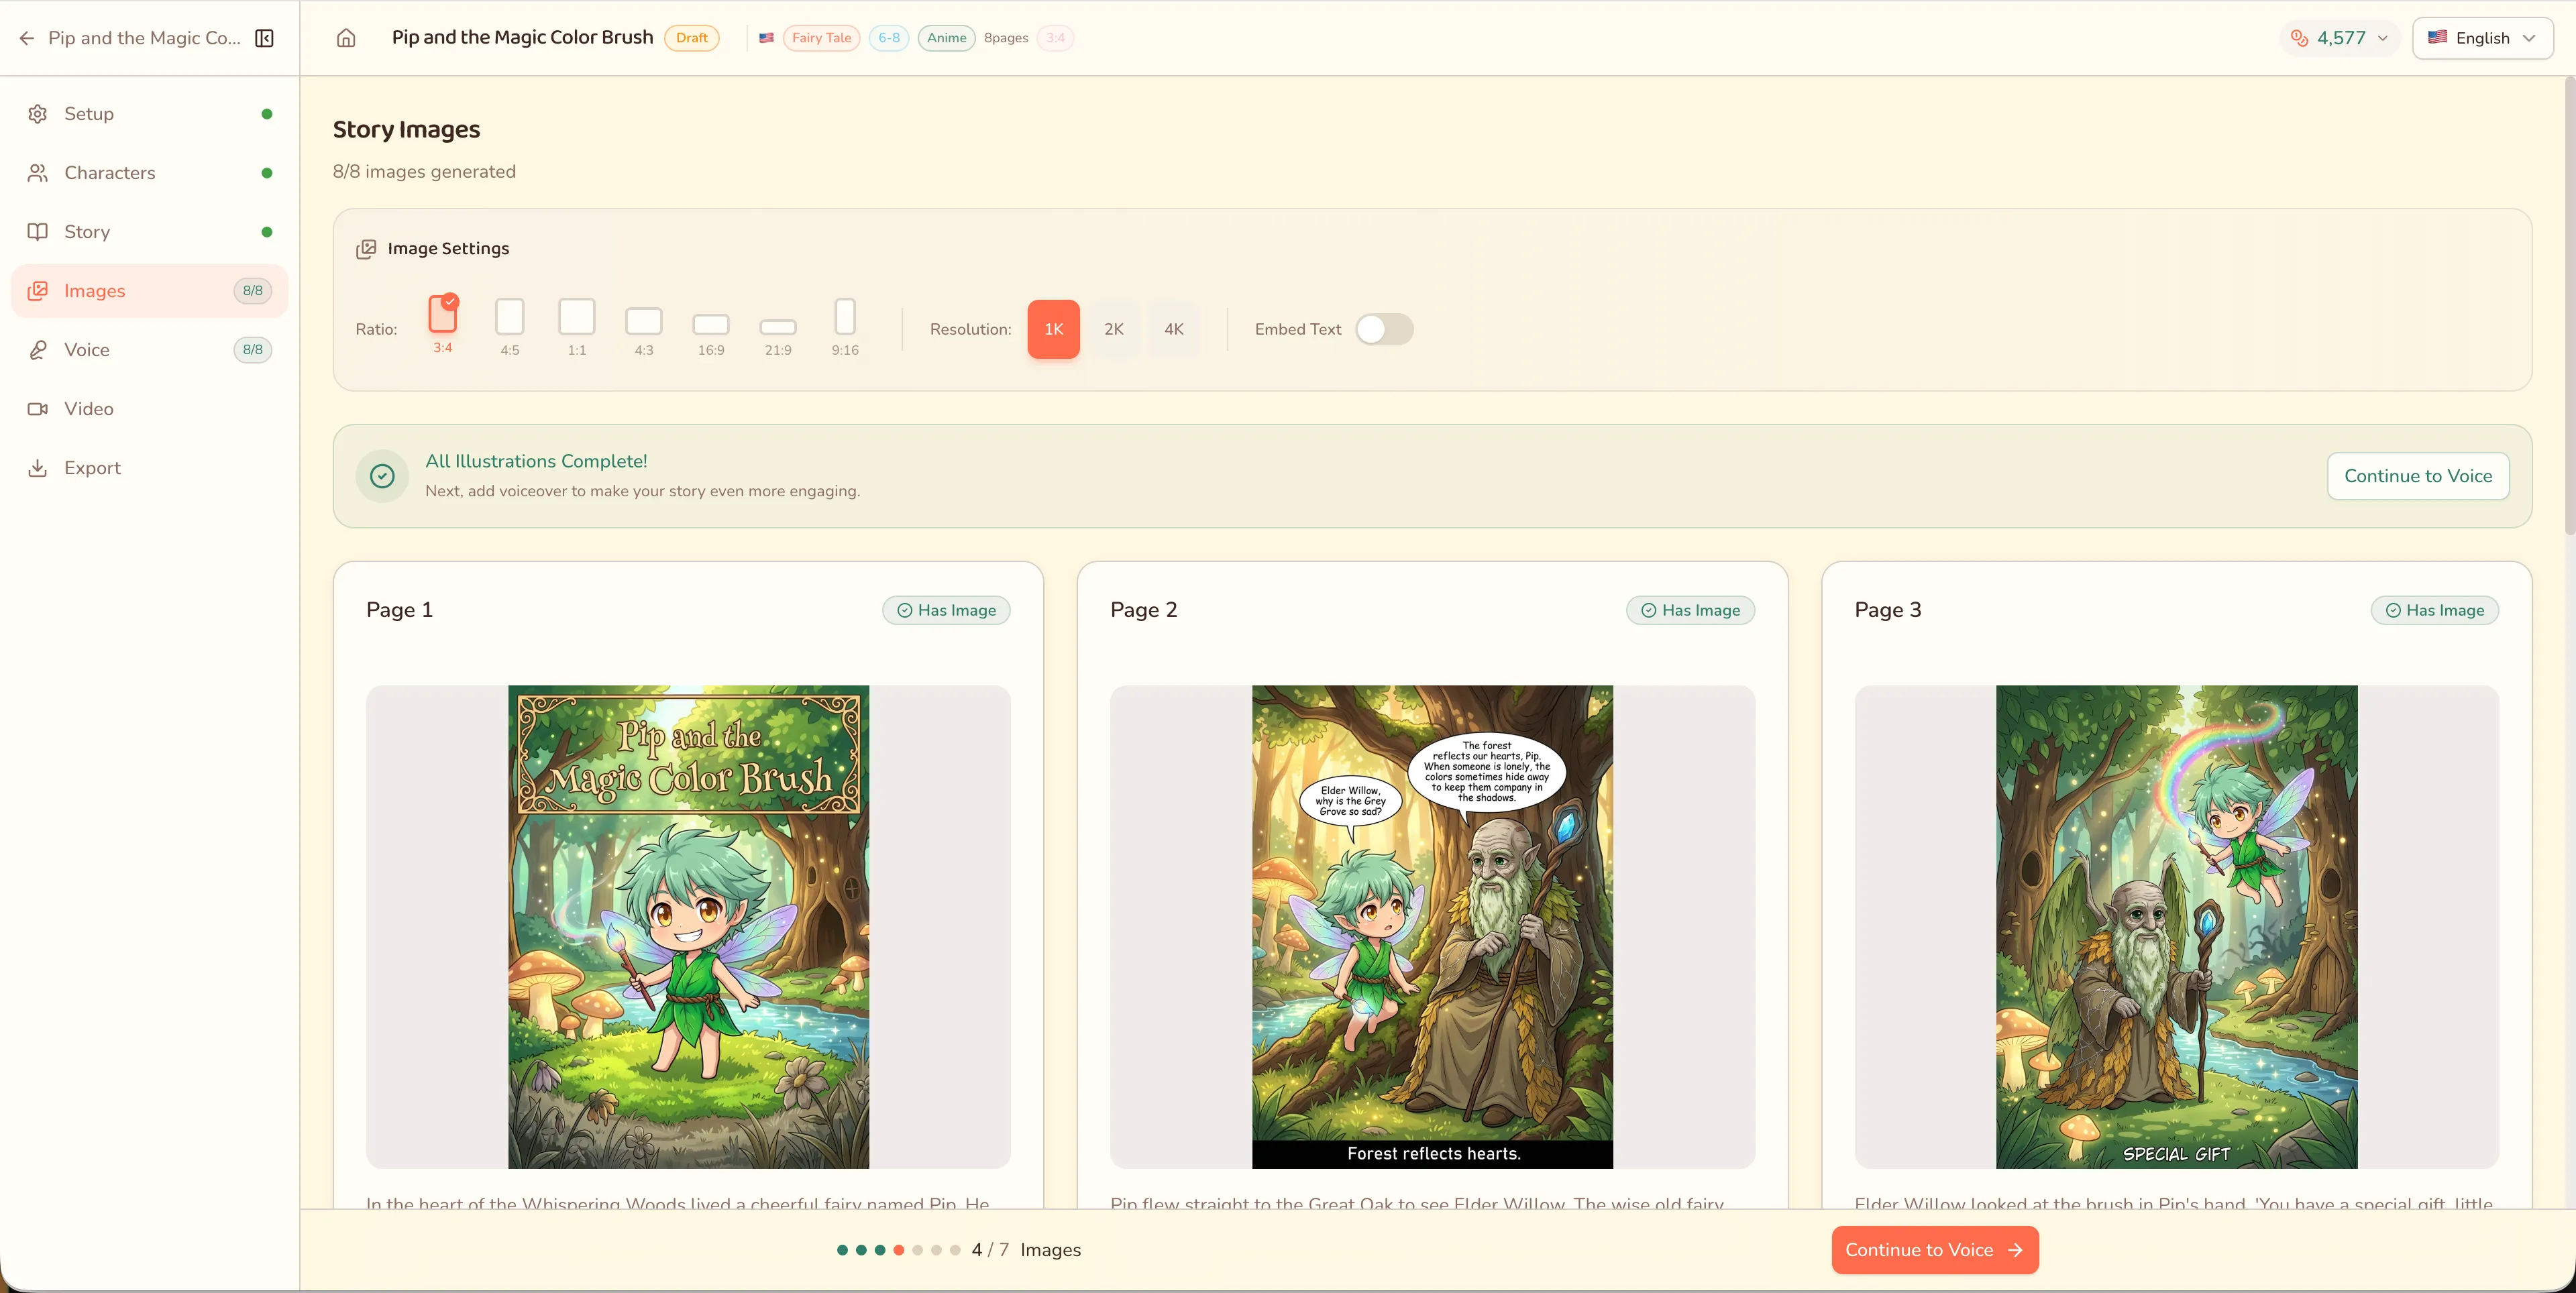Click the back arrow icon
The width and height of the screenshot is (2576, 1293).
coord(27,38)
